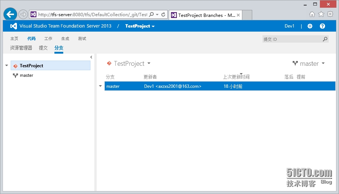Open the master row actions dropdown arrow
This screenshot has width=339, height=194.
[100, 86]
